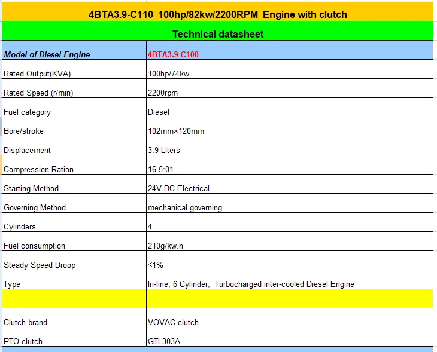Select the orange title cell with 4BTA3.9-C110
The image size is (437, 352).
coord(218,14)
